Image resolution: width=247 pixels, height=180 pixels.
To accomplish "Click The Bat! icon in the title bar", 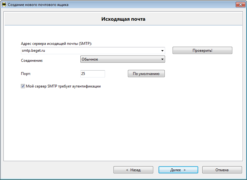I will tap(4, 5).
